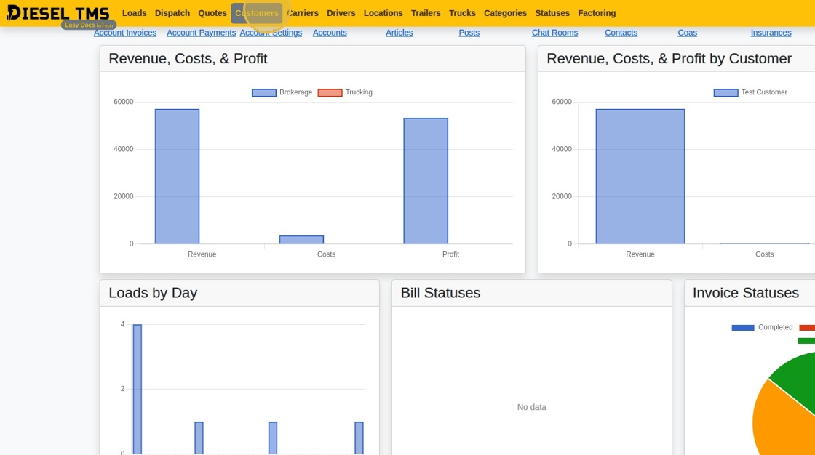
Task: Click the tallest bar in Loads by Day
Action: 138,389
